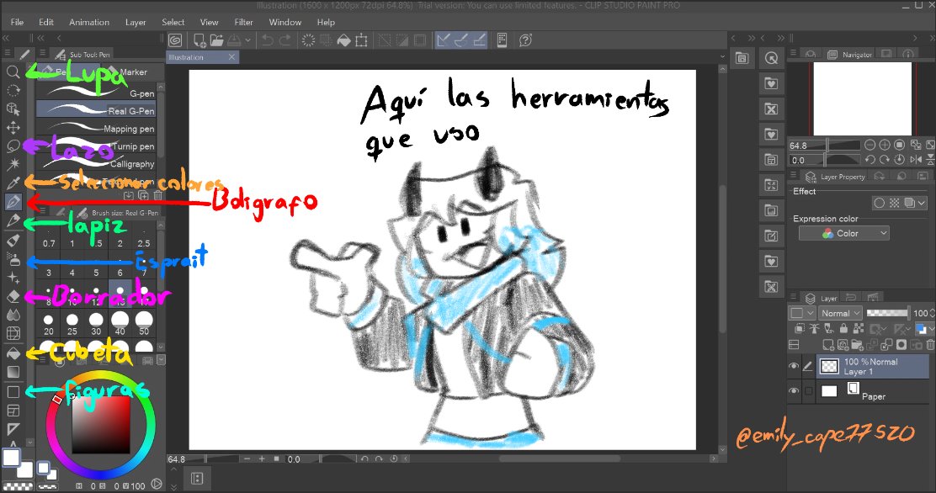Click the Scale/Rotate transform toolbar icon

361,40
